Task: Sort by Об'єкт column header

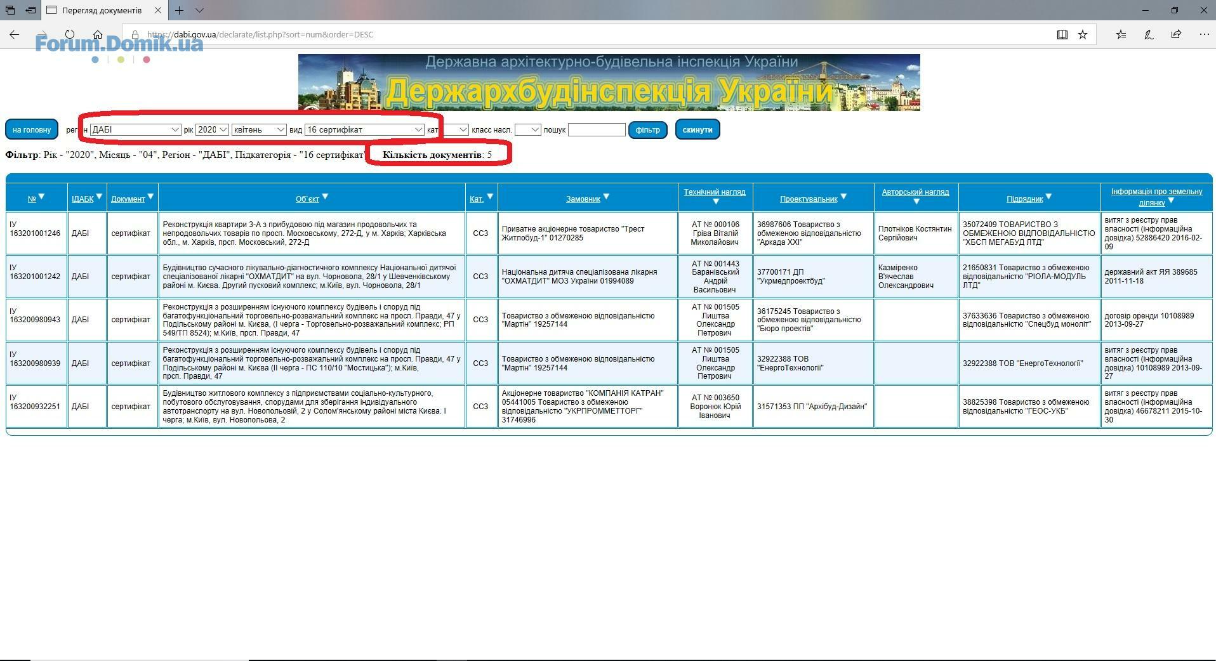Action: [x=307, y=199]
